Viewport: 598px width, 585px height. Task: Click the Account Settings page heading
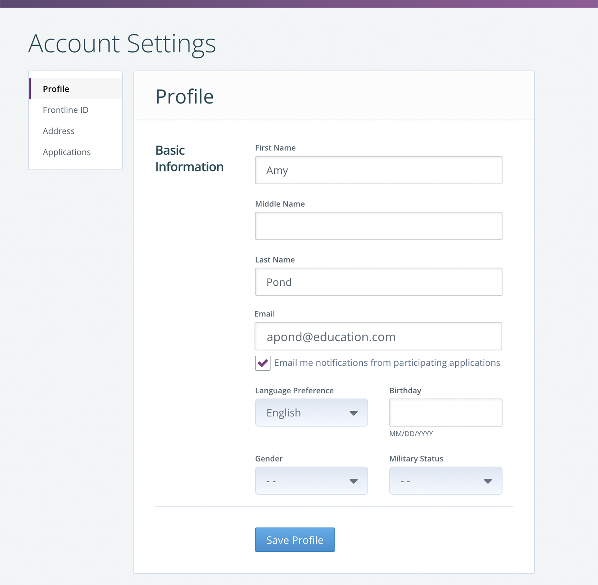pos(122,44)
